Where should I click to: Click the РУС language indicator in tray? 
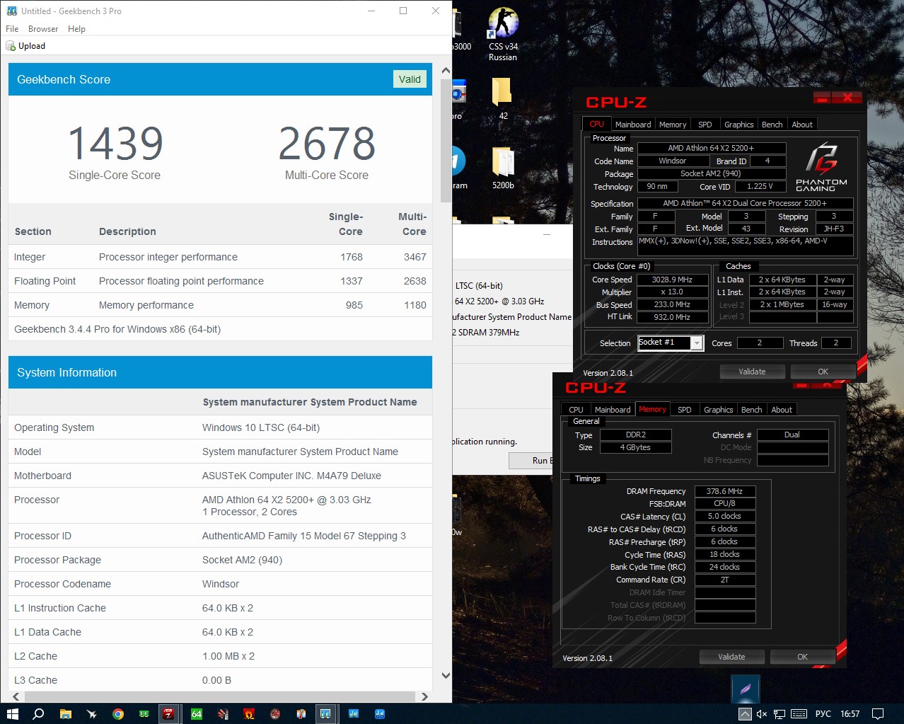[823, 713]
